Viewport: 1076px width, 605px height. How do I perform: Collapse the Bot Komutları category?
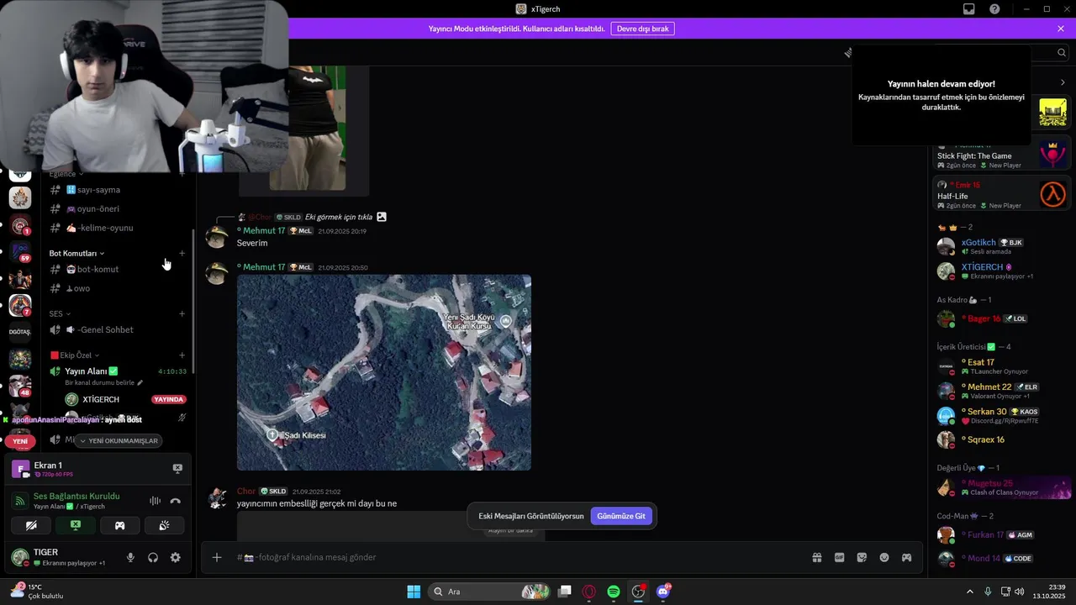(x=76, y=253)
